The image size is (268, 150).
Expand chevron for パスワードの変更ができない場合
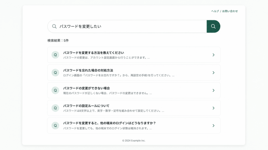[x=214, y=90]
